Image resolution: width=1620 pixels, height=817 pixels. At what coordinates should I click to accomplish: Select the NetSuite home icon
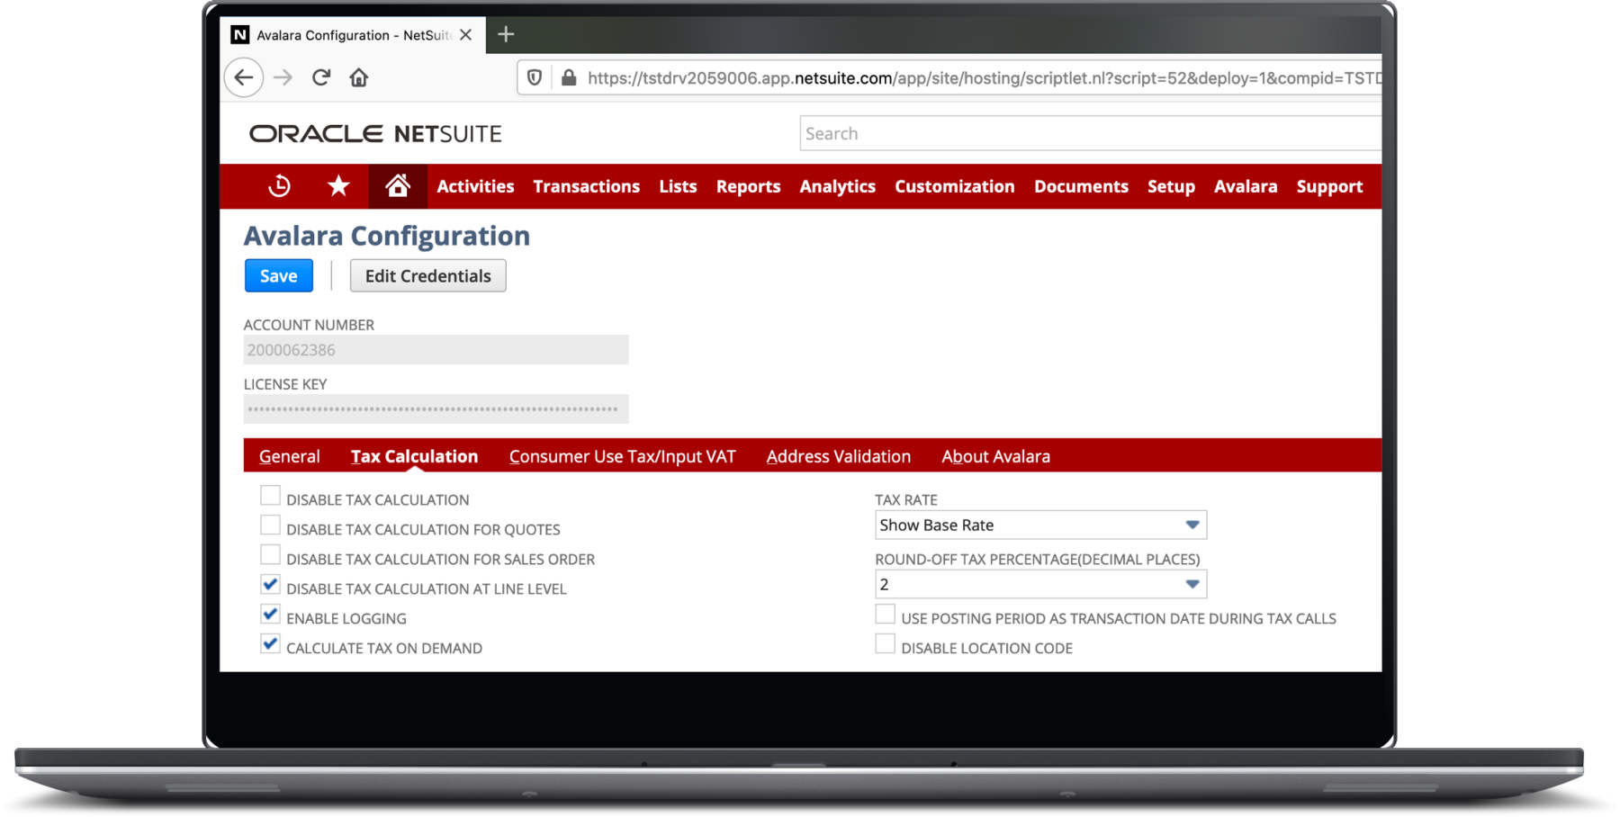point(397,185)
